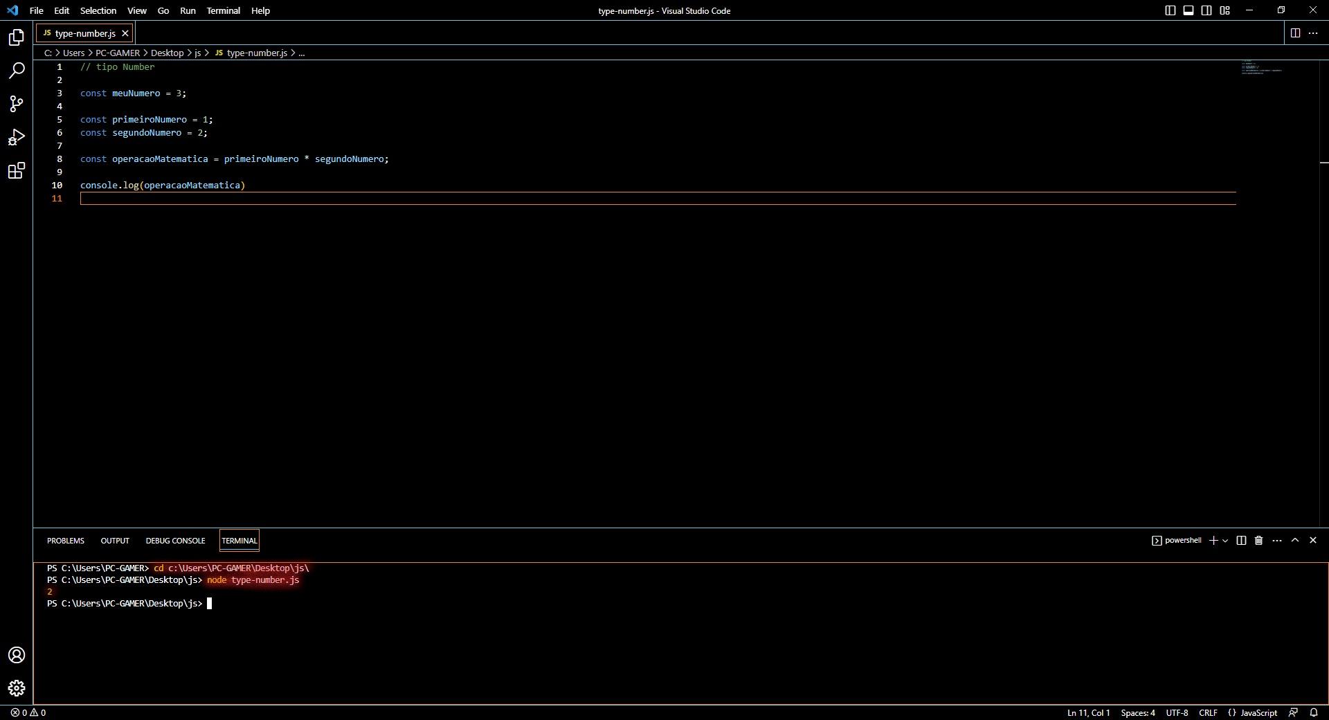Image resolution: width=1329 pixels, height=720 pixels.
Task: Toggle the panel layout icon in title bar
Action: click(x=1188, y=10)
